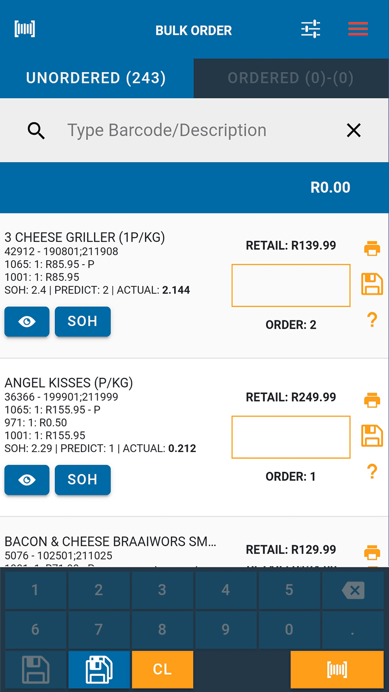389x692 pixels.
Task: Open the filter sliders settings icon
Action: (x=311, y=29)
